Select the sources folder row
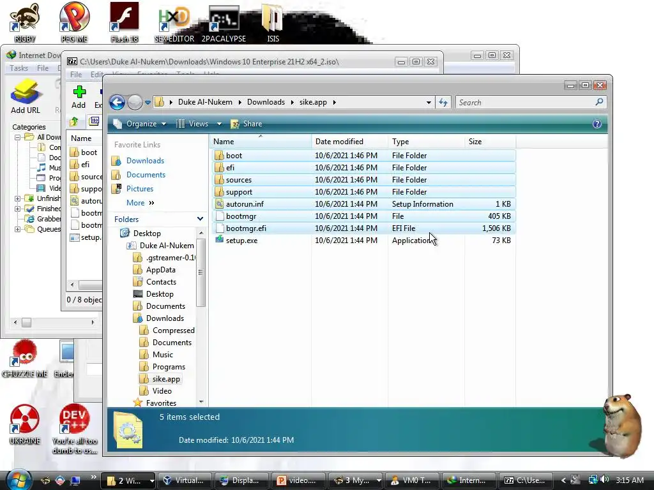The width and height of the screenshot is (654, 490). click(x=363, y=179)
